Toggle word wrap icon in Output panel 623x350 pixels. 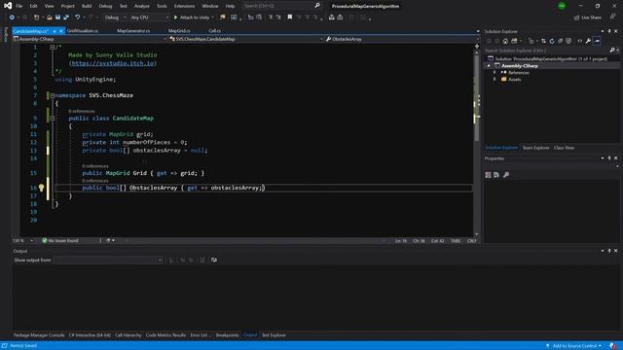point(214,260)
